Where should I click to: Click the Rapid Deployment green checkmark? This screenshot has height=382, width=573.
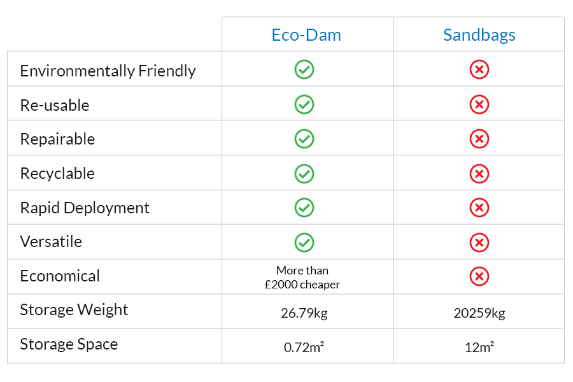pyautogui.click(x=304, y=207)
